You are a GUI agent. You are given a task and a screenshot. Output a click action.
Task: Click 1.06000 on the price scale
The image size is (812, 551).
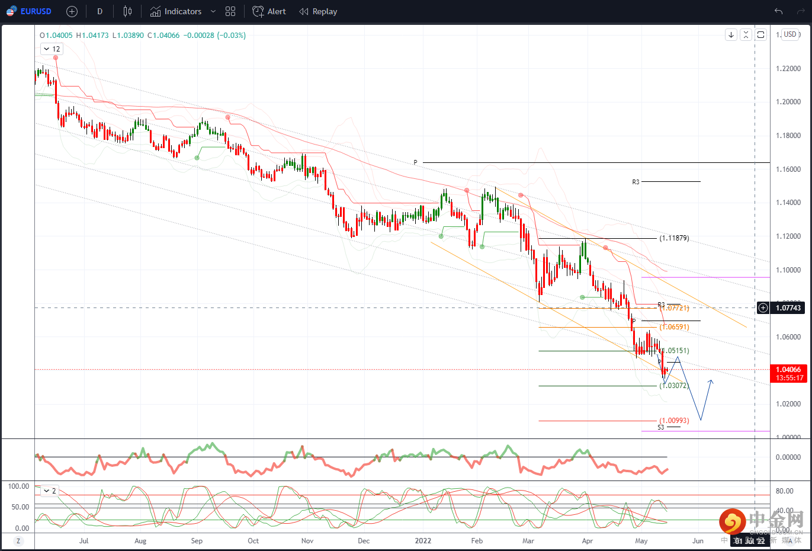tap(788, 337)
